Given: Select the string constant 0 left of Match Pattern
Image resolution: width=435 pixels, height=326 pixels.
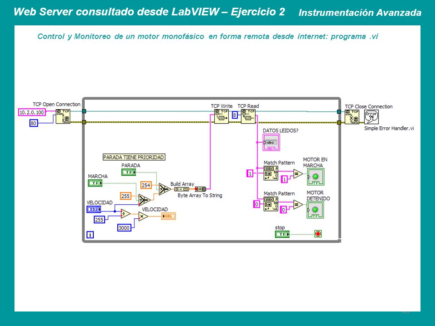Looking at the screenshot, I should click(x=256, y=204).
